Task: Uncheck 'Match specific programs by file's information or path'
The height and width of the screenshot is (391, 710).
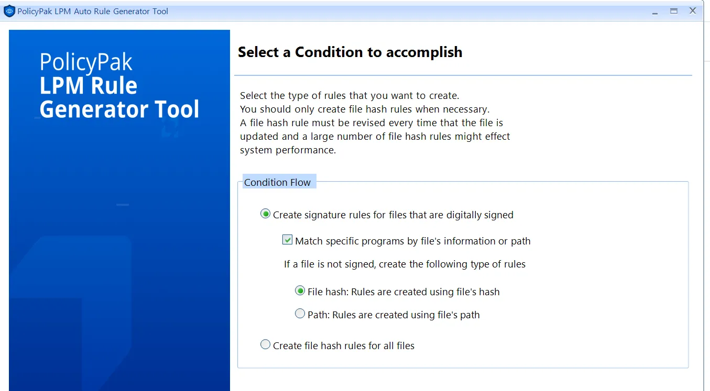Action: coord(287,240)
